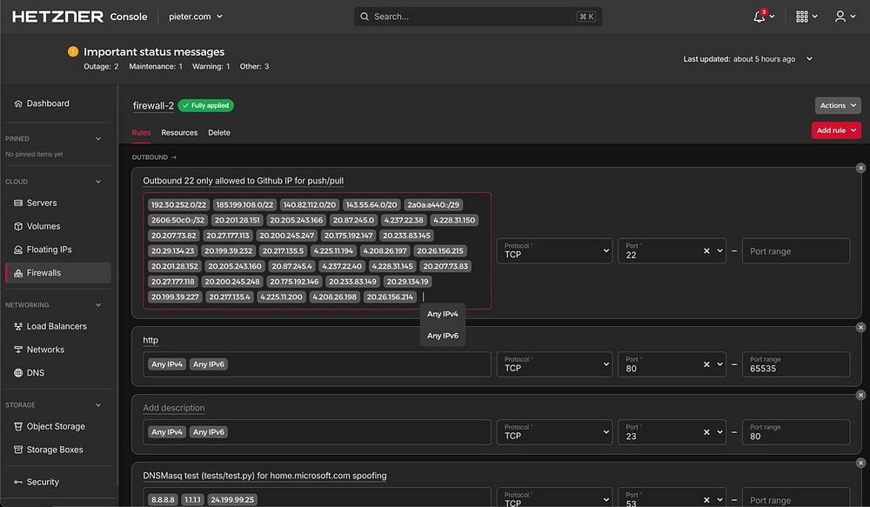870x507 pixels.
Task: Remove the DNSMasq test rule
Action: pos(860,463)
